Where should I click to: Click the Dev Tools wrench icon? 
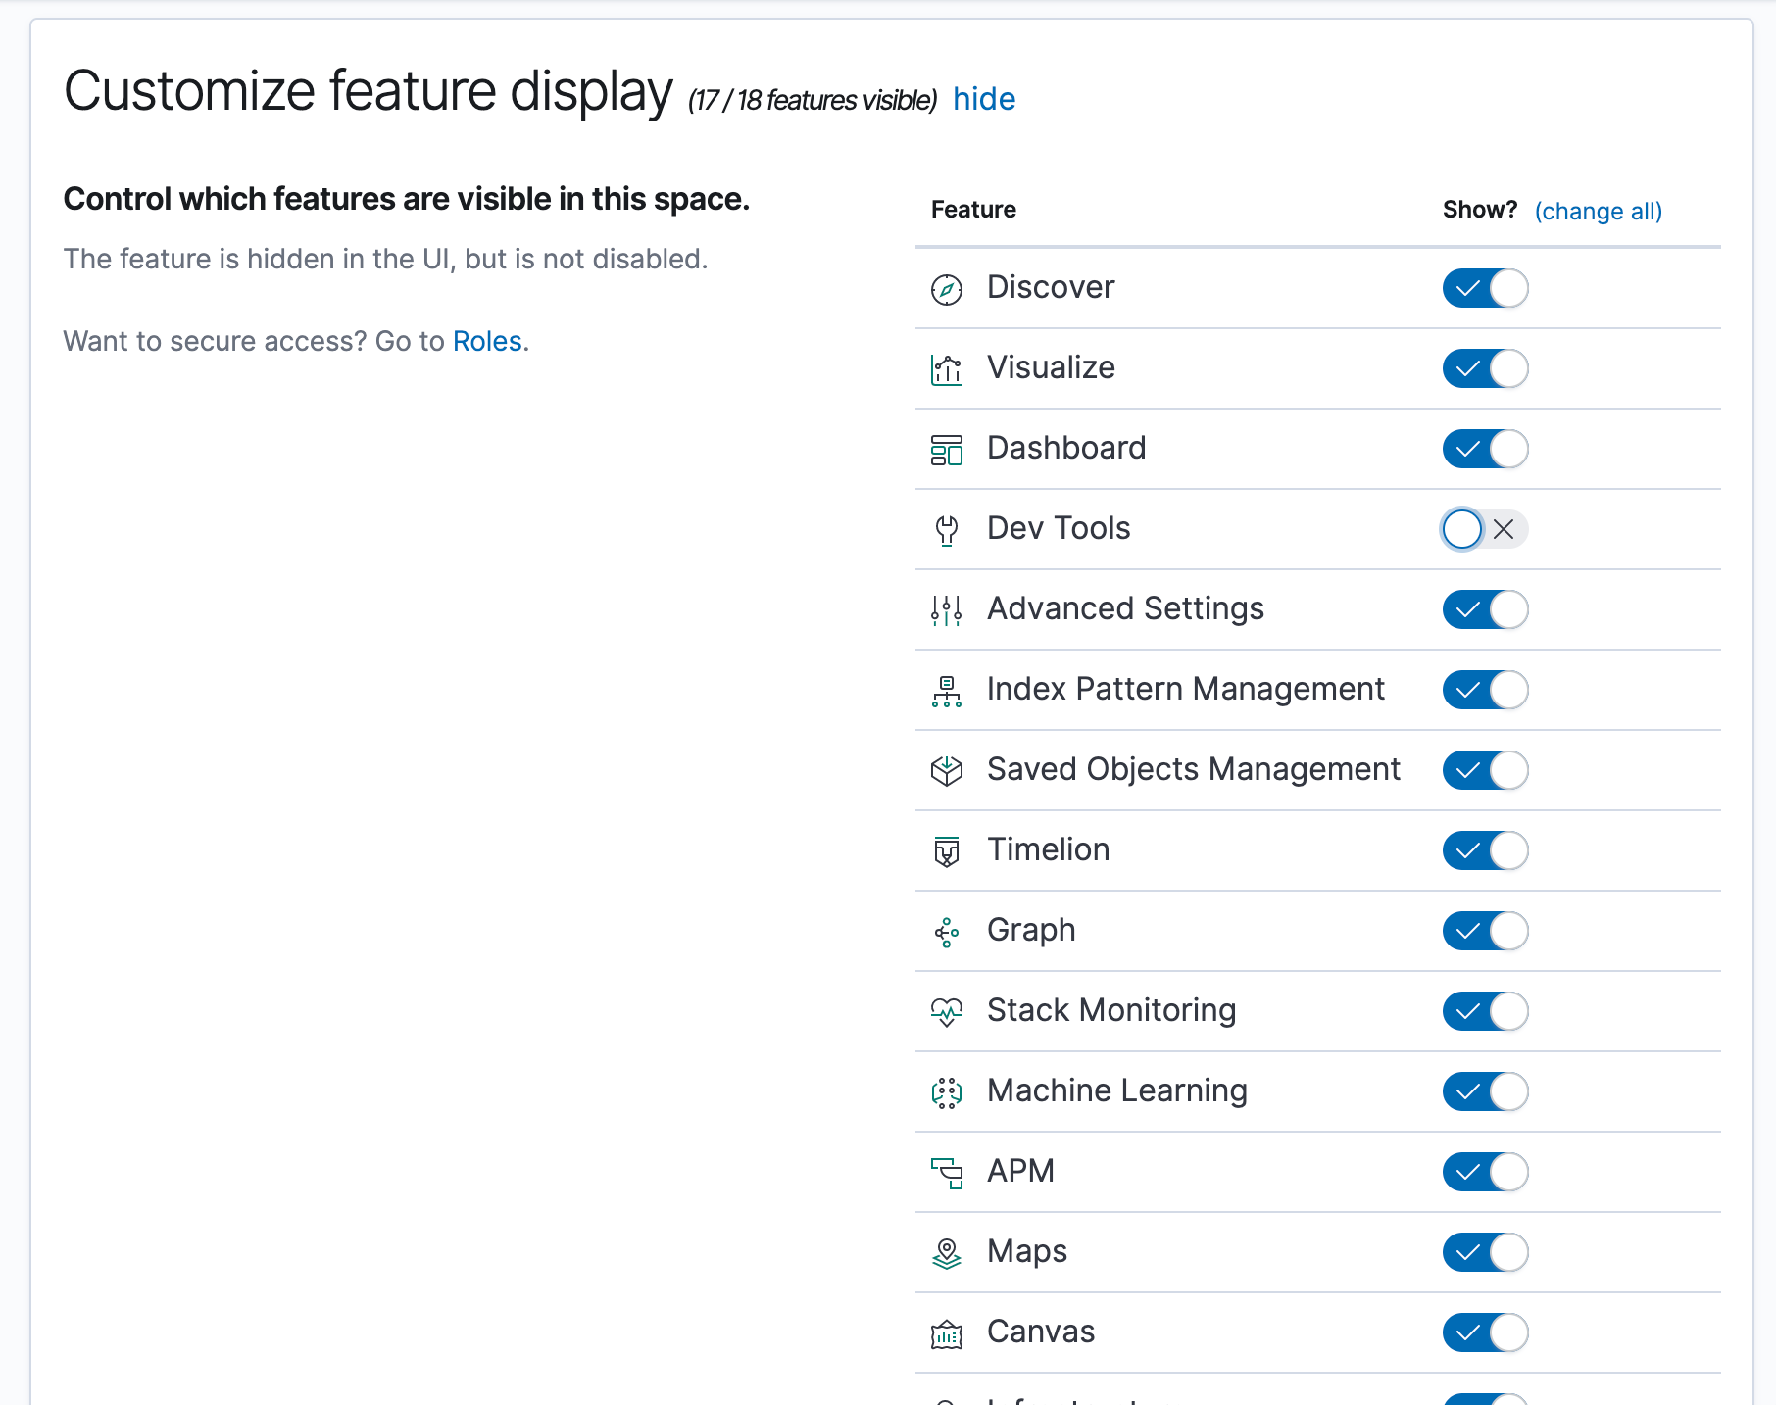point(946,530)
